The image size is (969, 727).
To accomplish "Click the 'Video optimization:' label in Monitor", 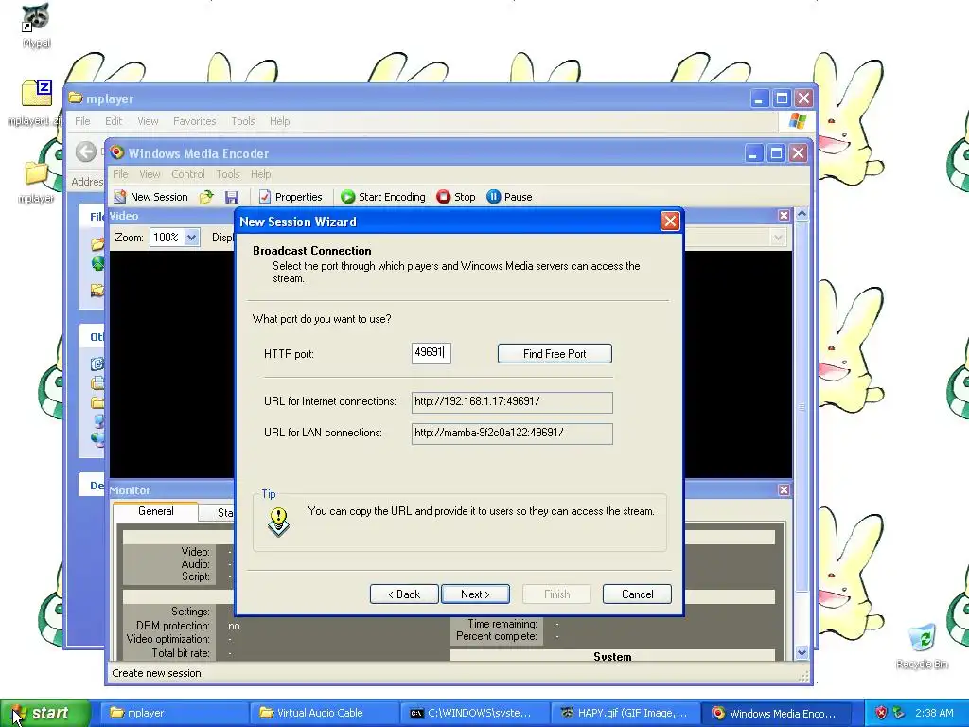I will (168, 639).
